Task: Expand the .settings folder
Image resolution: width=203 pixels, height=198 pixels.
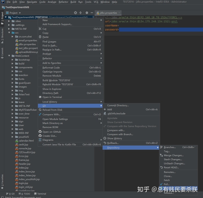Action: [x=9, y=25]
